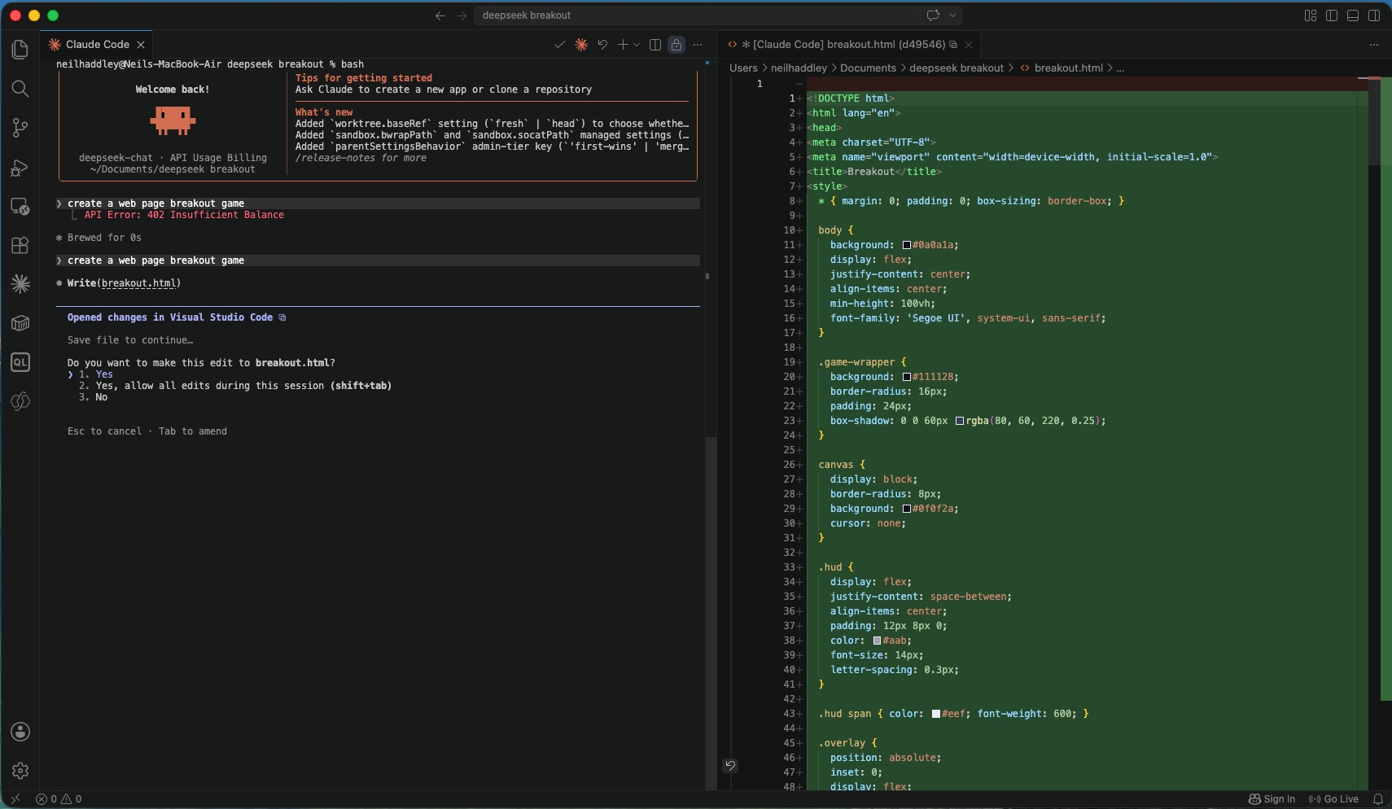Expand the chat dropdown arrow in title bar
The image size is (1392, 809).
pyautogui.click(x=952, y=15)
